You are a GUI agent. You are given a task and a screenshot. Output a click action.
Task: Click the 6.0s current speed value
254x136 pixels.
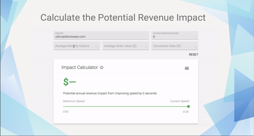tap(186, 112)
